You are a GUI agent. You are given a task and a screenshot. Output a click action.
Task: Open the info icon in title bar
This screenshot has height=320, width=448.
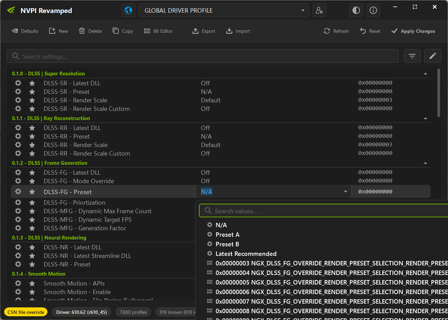(x=373, y=10)
